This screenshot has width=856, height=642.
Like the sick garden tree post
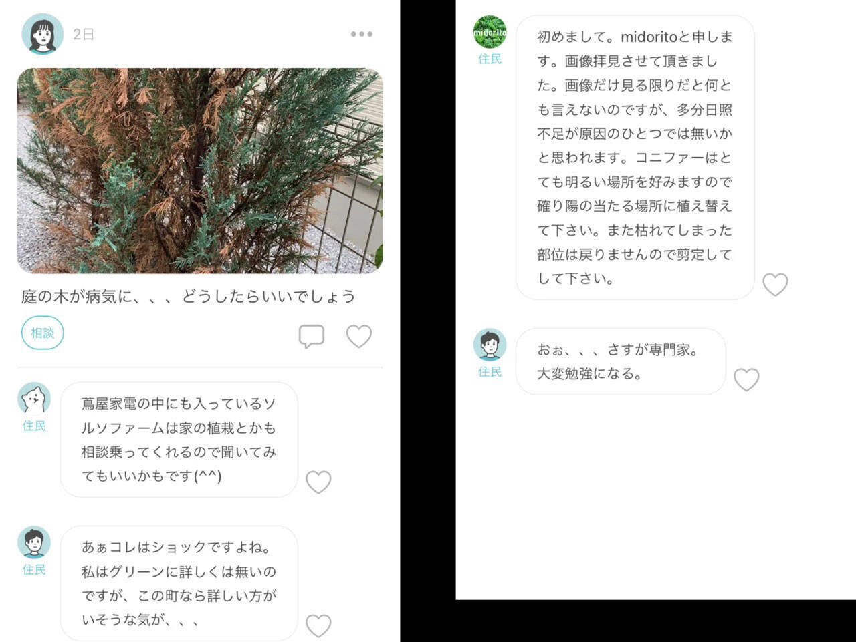(359, 336)
